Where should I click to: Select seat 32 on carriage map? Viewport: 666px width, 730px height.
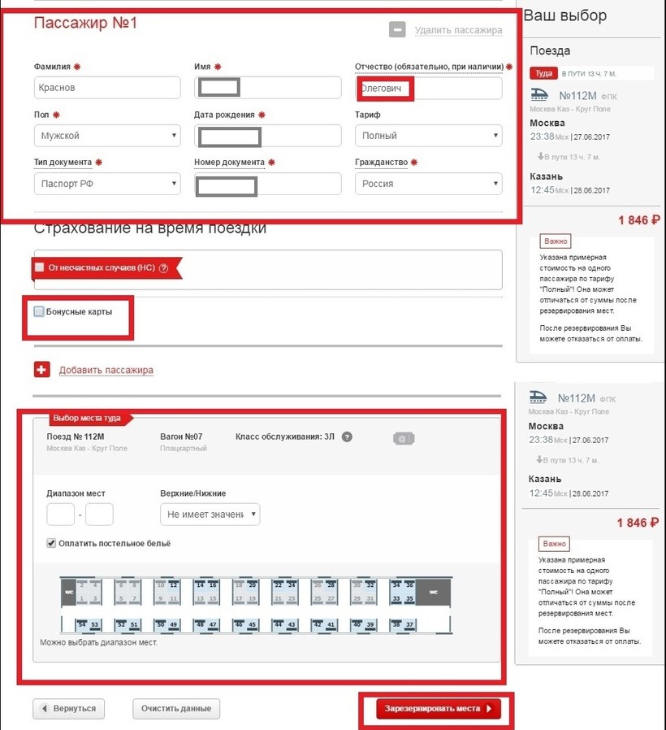(x=370, y=584)
